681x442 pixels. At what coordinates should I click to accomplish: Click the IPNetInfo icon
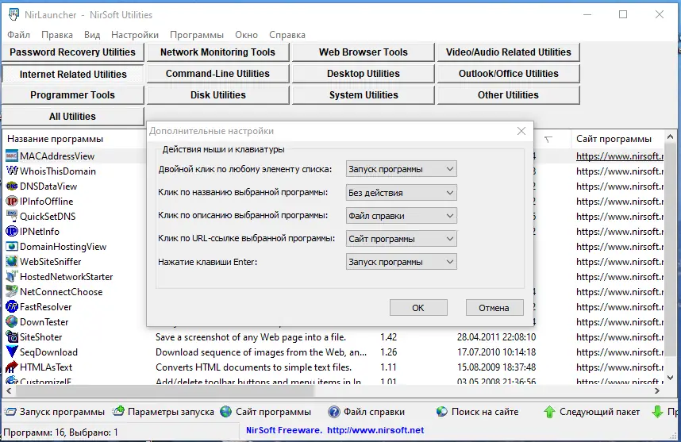[x=12, y=232]
